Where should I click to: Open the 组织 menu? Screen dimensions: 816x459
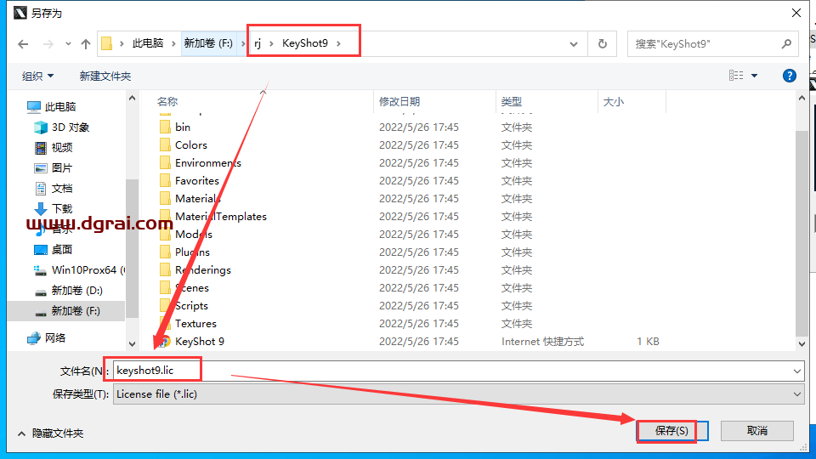37,76
